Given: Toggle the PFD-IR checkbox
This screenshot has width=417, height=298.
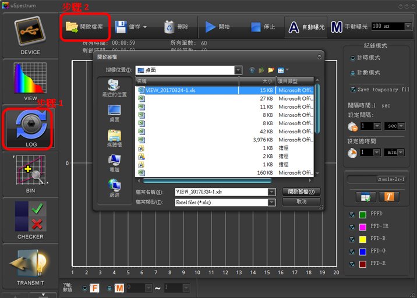Looking at the screenshot, I should coord(352,227).
